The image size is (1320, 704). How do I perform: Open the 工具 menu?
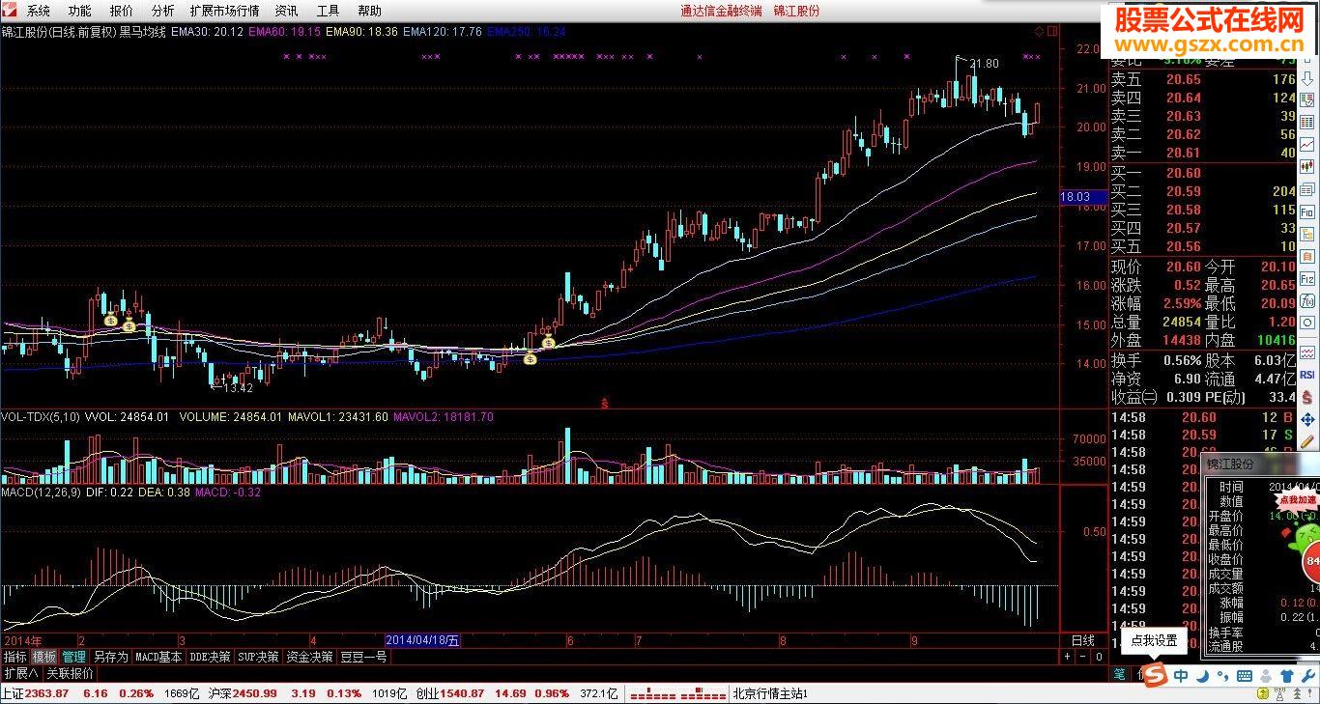[x=328, y=11]
